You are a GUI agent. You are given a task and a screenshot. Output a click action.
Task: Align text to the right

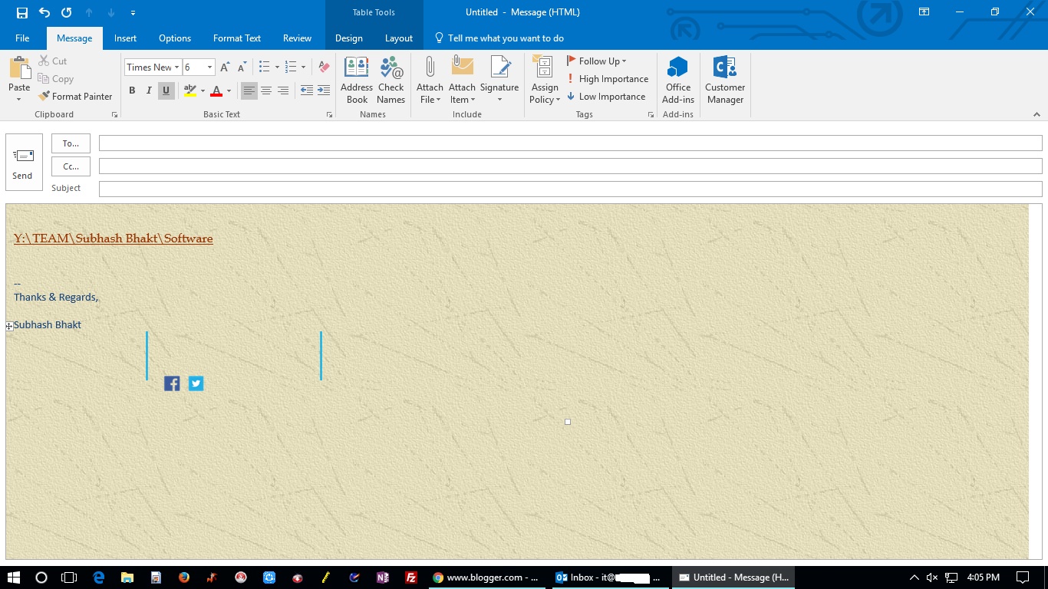pyautogui.click(x=283, y=90)
